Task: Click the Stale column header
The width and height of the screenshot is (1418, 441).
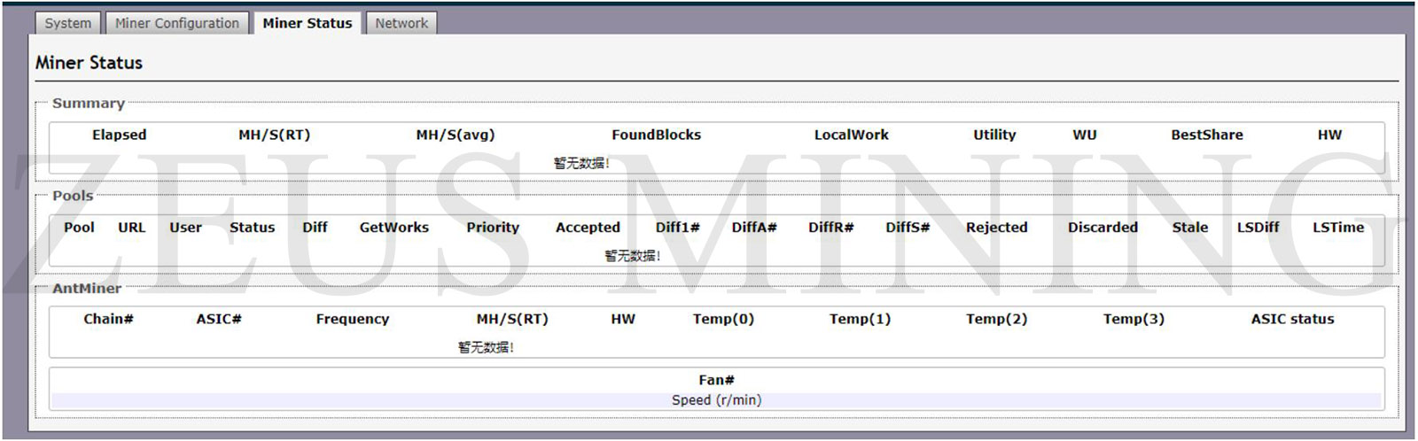Action: (1190, 228)
